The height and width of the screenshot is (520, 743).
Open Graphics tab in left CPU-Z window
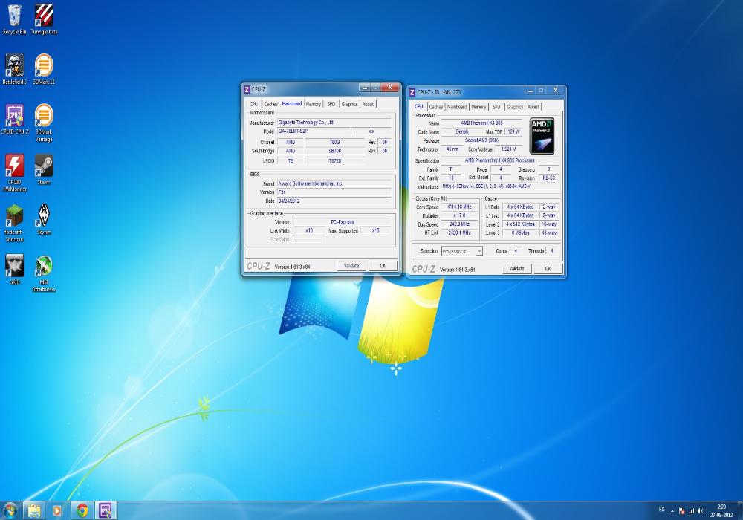click(x=349, y=104)
